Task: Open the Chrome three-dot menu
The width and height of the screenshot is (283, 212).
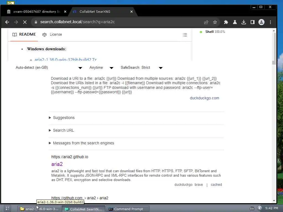Action: click(270, 22)
